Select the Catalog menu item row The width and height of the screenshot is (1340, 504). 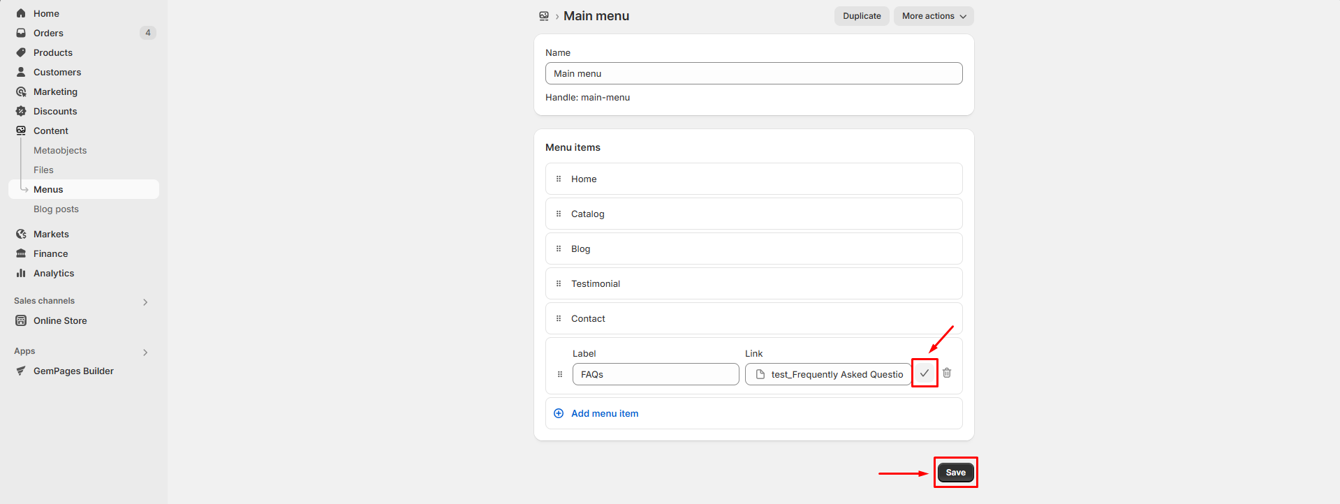point(753,214)
